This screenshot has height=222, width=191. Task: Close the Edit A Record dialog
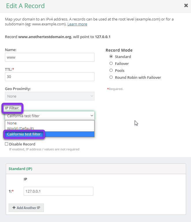[x=186, y=5]
